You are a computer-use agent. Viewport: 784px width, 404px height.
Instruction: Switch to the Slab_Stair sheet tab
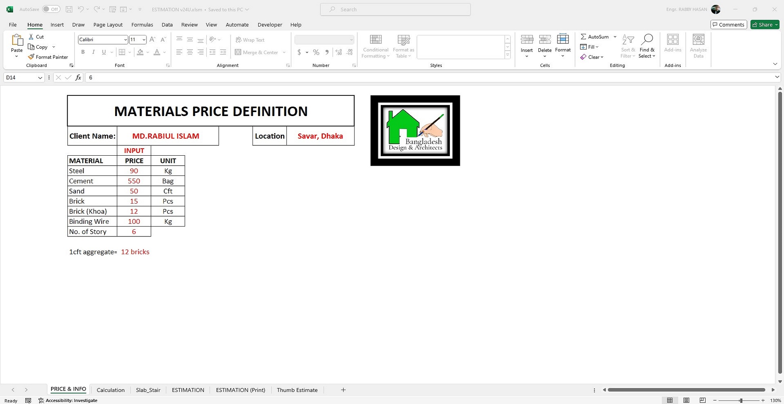click(x=148, y=390)
